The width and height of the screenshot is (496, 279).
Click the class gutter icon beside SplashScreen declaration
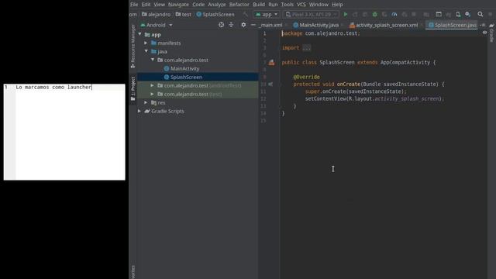coord(271,63)
